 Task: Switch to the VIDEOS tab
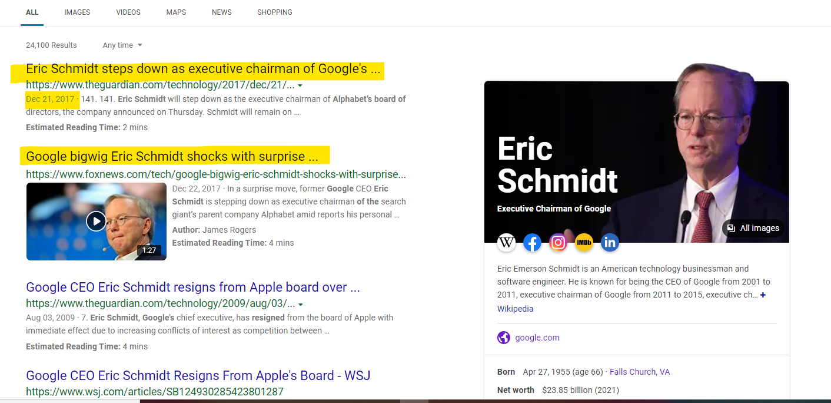pyautogui.click(x=128, y=12)
